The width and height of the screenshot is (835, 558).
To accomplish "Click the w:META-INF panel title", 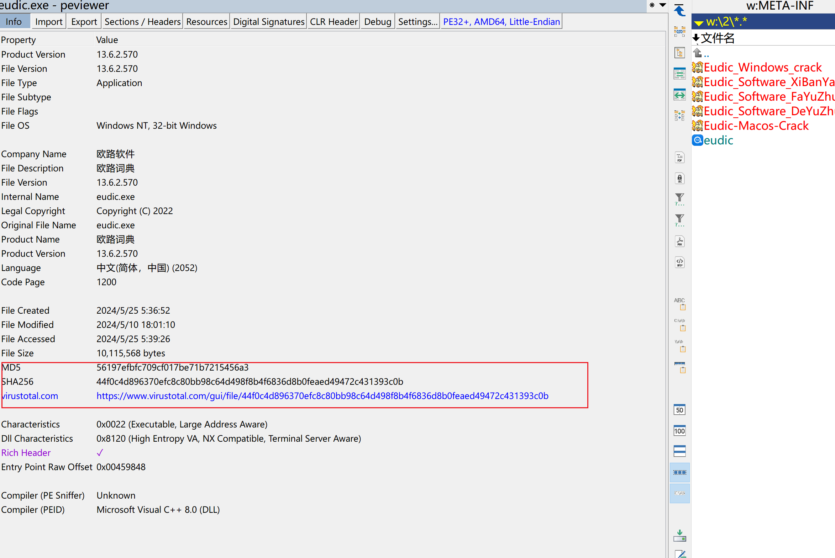I will coord(779,6).
